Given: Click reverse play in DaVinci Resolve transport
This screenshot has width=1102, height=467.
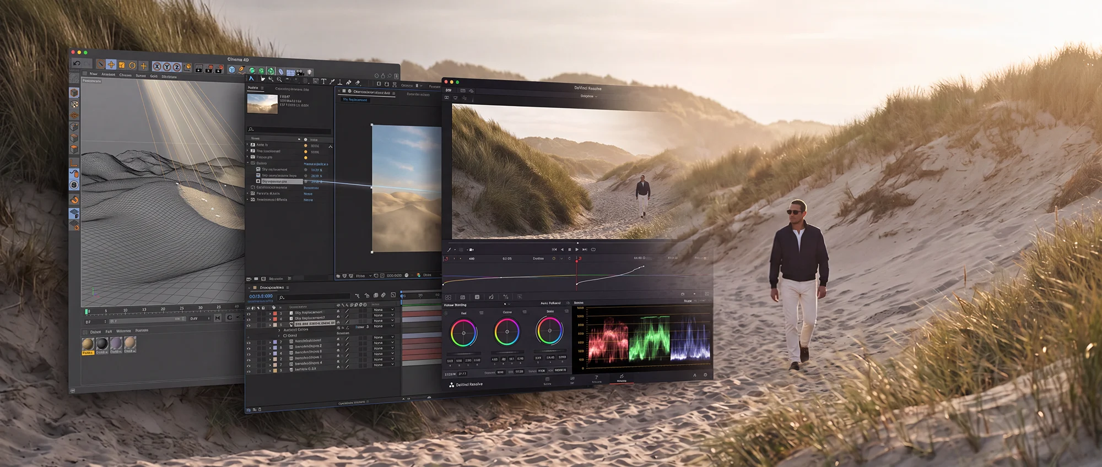Looking at the screenshot, I should tap(562, 249).
